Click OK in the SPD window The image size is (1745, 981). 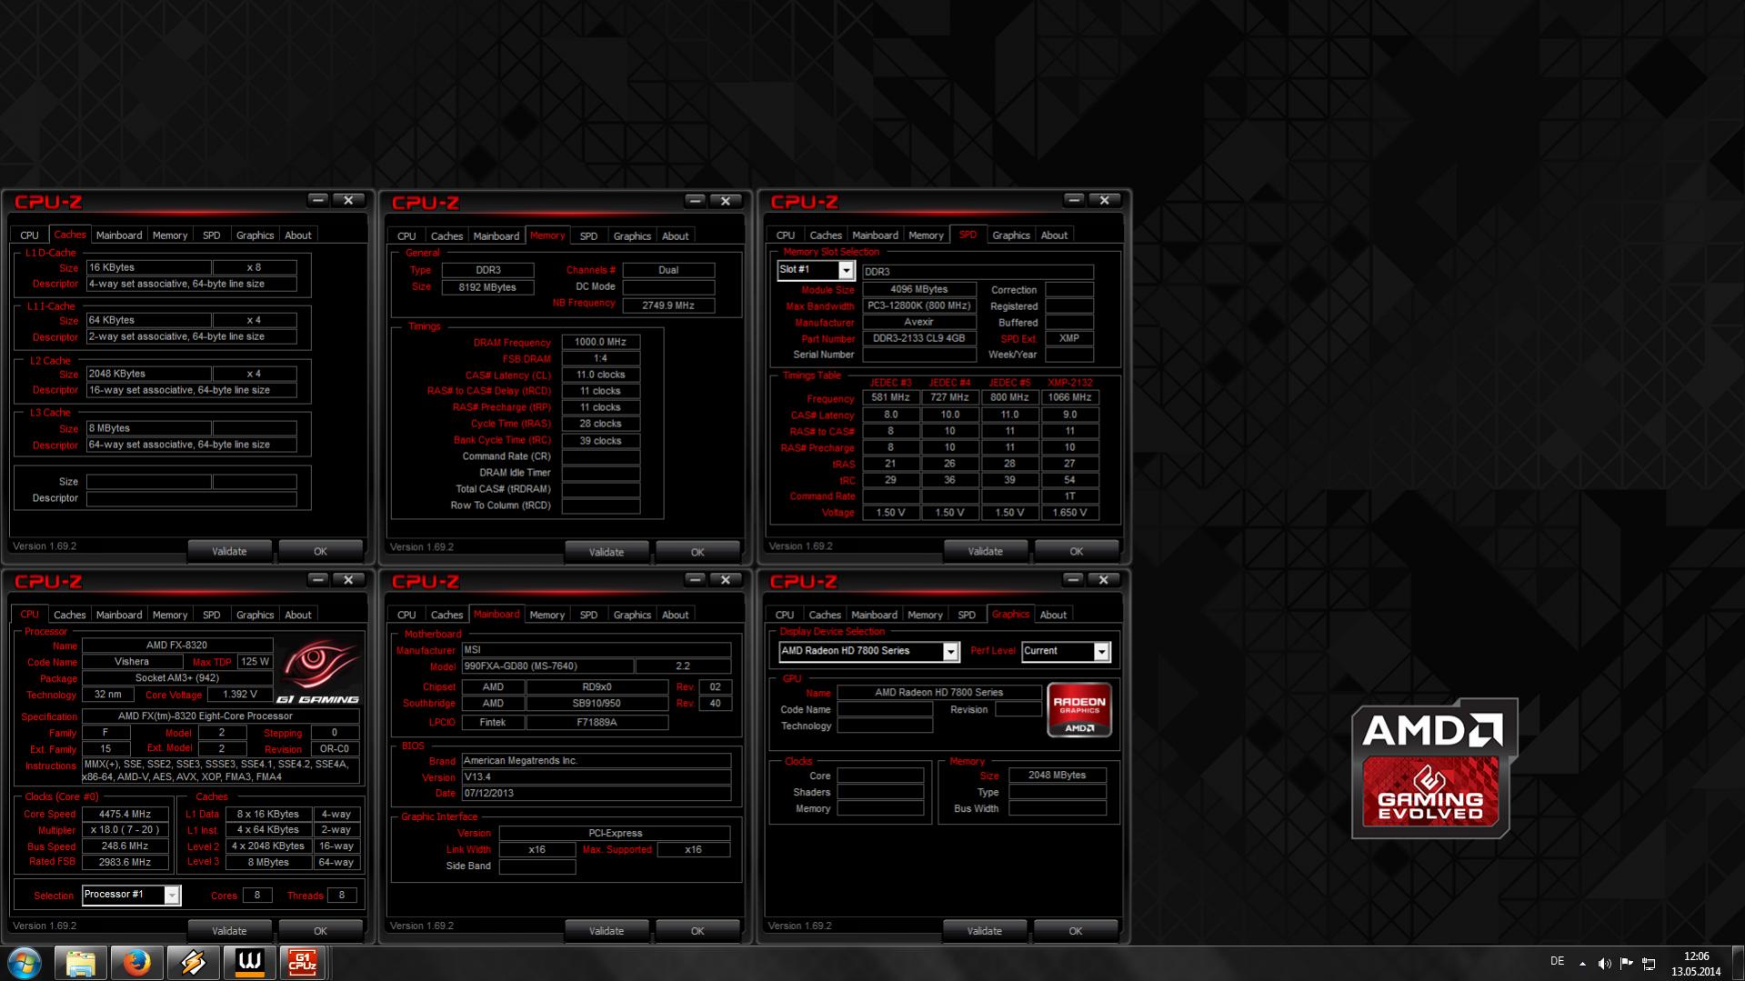click(1076, 551)
